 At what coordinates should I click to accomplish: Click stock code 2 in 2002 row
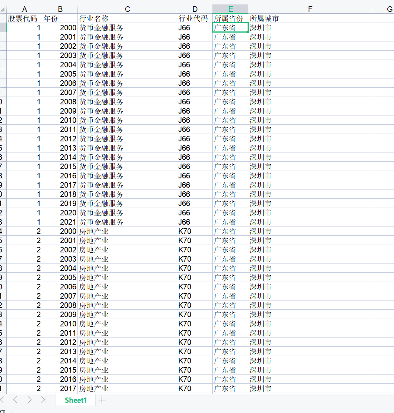click(24, 250)
